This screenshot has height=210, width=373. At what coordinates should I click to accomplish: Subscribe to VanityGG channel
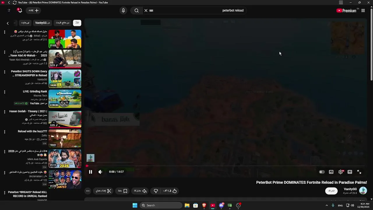click(331, 191)
